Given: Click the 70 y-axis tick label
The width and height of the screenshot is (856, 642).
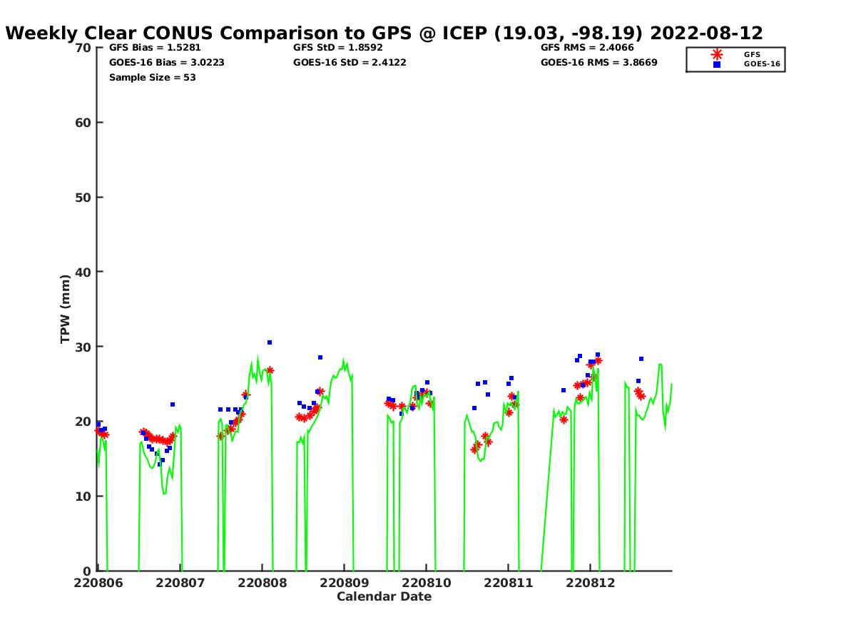Looking at the screenshot, I should click(83, 48).
